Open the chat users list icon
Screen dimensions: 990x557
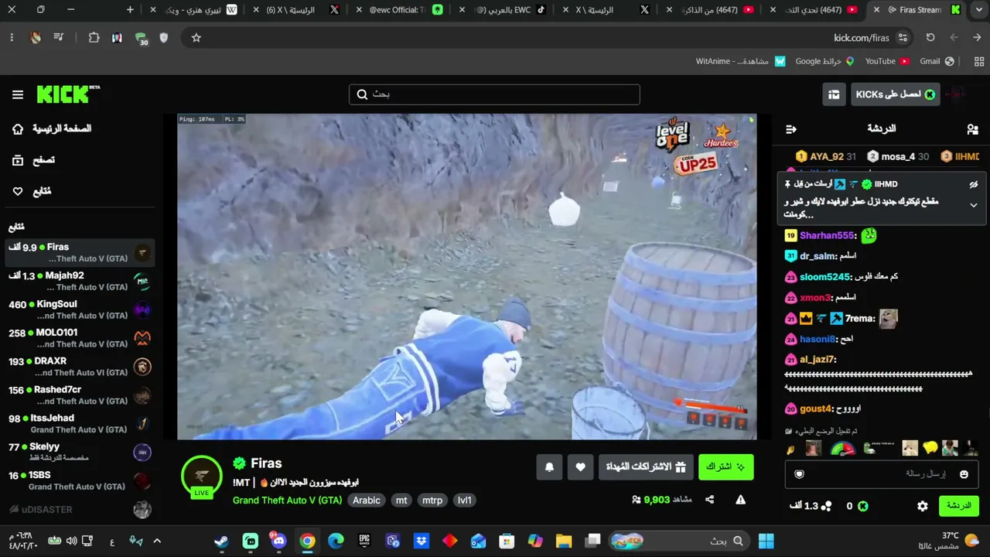click(x=972, y=129)
